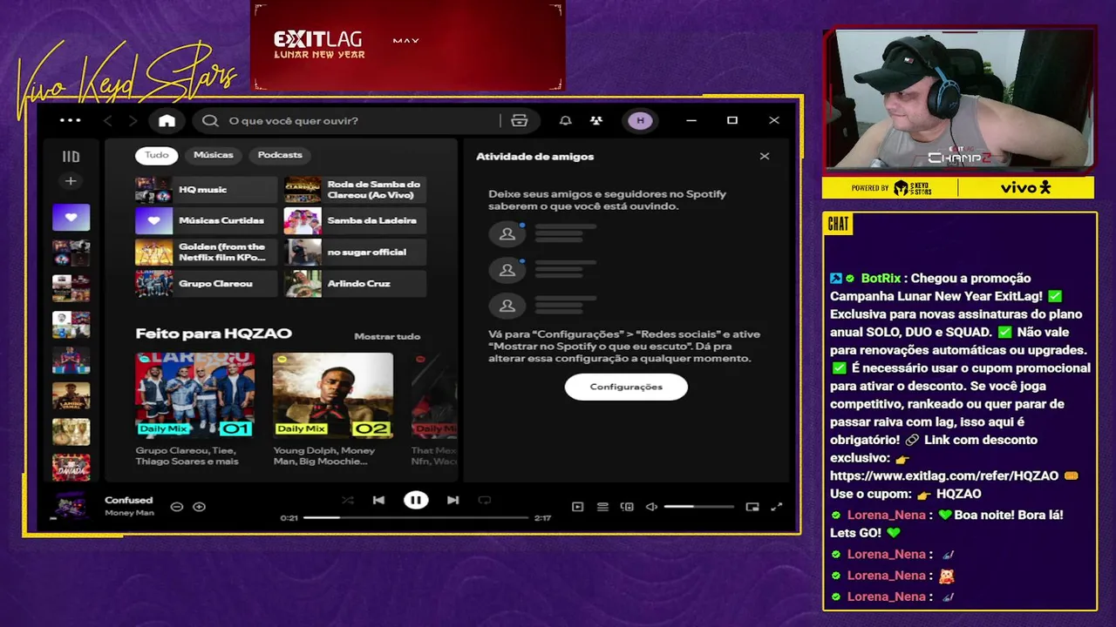
Task: Click the search magnifier icon
Action: click(x=210, y=121)
